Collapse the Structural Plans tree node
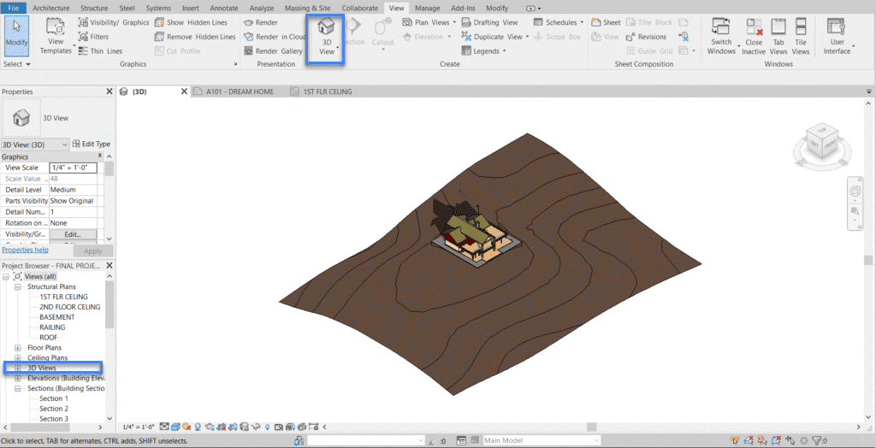 coord(19,287)
